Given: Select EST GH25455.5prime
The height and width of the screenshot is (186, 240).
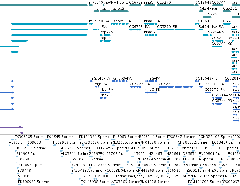Looking at the screenshot, I should click(x=61, y=151).
